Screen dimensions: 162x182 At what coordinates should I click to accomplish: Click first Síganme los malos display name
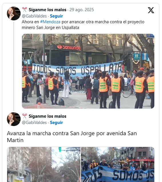[x=48, y=10]
